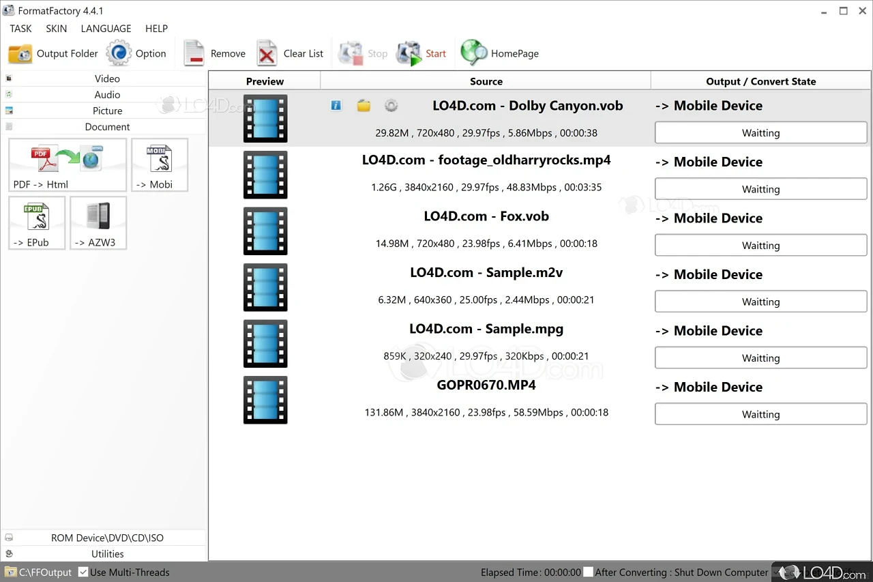
Task: Open Option settings from toolbar
Action: pyautogui.click(x=119, y=53)
